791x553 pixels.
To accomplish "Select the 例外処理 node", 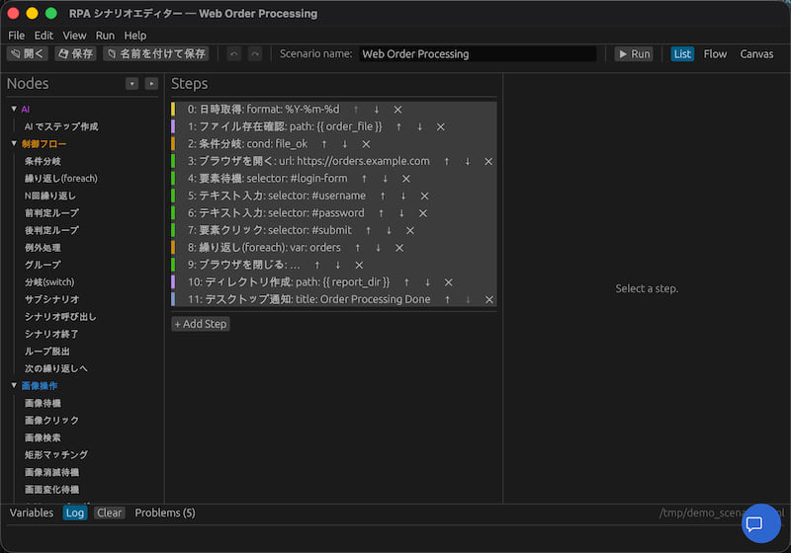I will coord(43,247).
